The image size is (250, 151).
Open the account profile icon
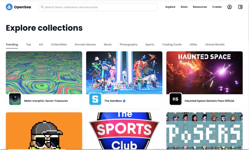[230, 7]
